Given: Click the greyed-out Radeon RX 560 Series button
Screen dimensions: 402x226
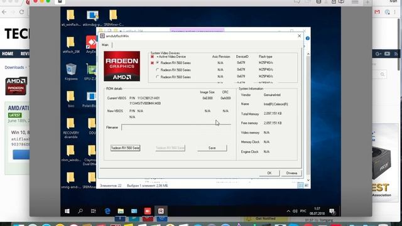Looking at the screenshot, I should pos(170,148).
